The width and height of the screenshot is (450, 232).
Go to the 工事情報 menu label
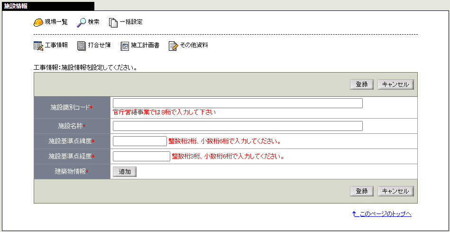[56, 45]
